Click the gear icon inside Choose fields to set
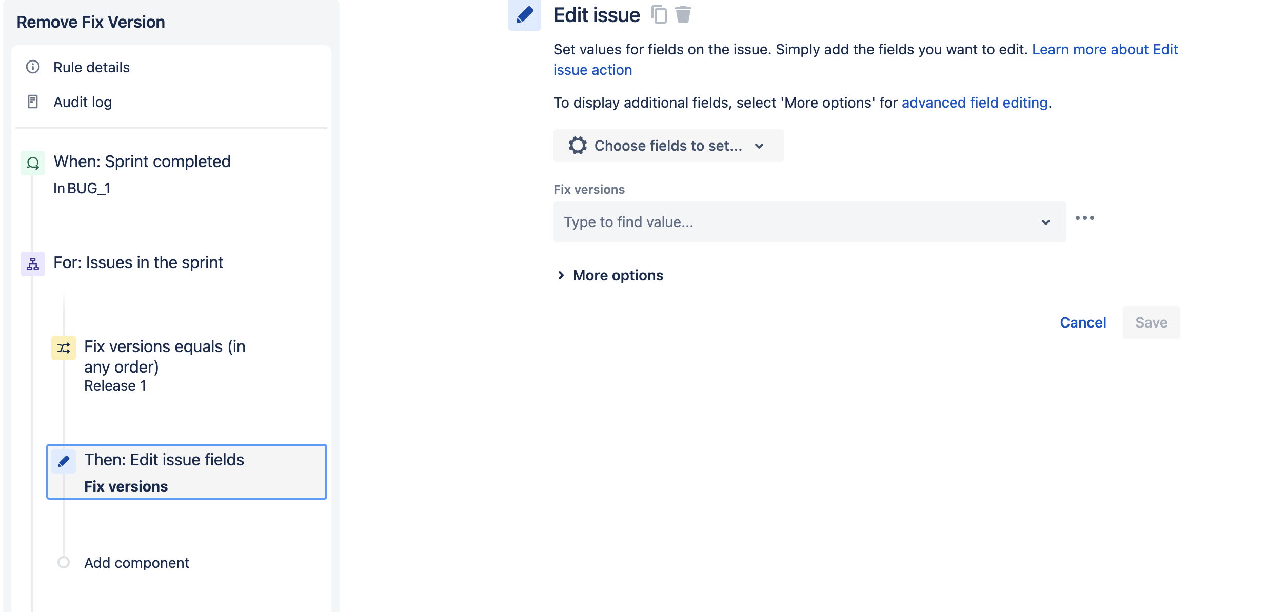The image size is (1267, 612). pos(578,145)
